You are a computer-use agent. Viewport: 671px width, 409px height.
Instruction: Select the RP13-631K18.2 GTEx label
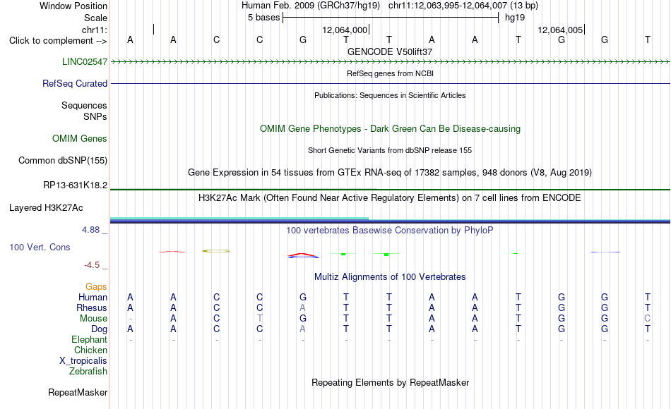[76, 185]
